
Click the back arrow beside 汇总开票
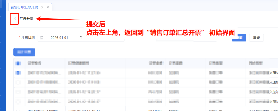click(15, 19)
